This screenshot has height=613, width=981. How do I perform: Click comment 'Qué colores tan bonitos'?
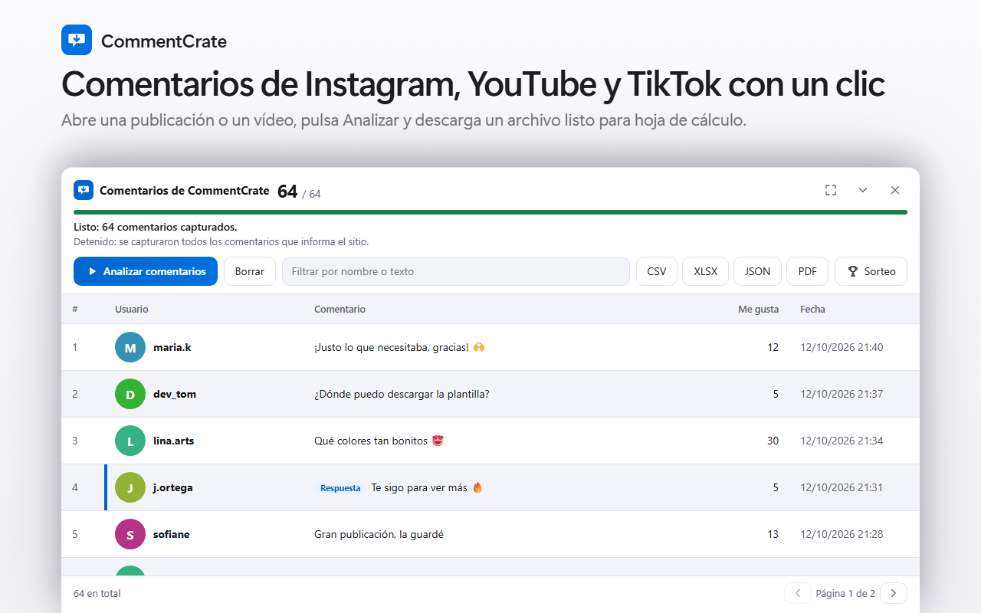click(371, 441)
